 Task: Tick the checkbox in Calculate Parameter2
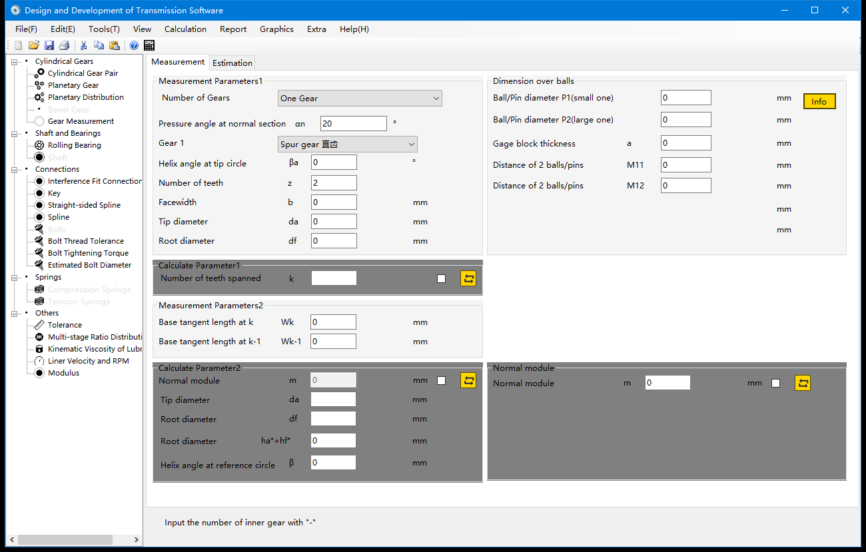441,380
